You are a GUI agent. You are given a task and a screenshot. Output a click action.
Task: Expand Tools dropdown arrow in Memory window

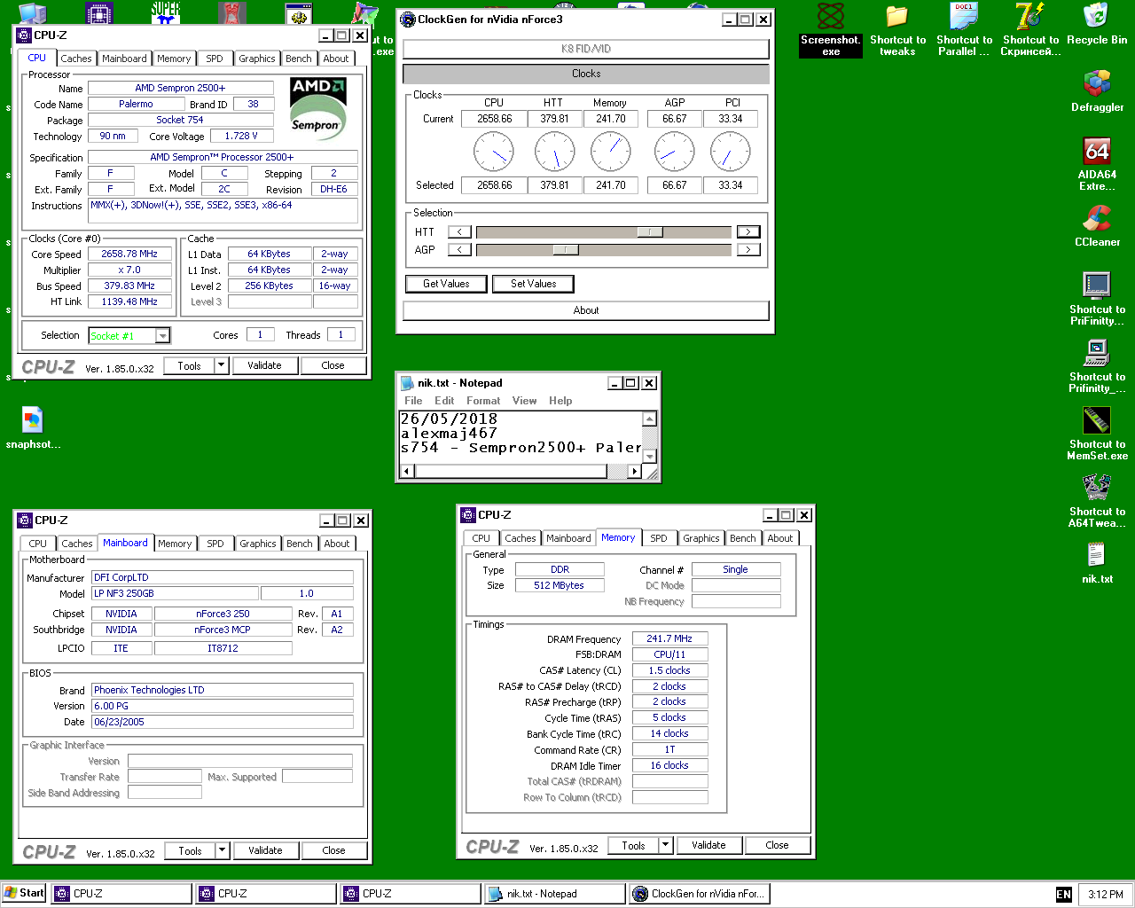(666, 845)
